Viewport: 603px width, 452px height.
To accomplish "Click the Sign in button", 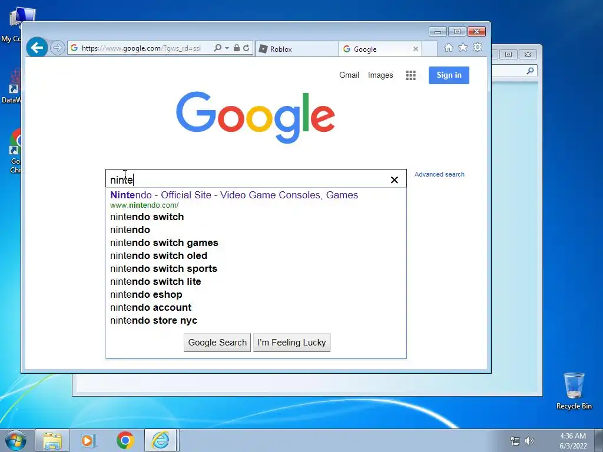I will [449, 75].
